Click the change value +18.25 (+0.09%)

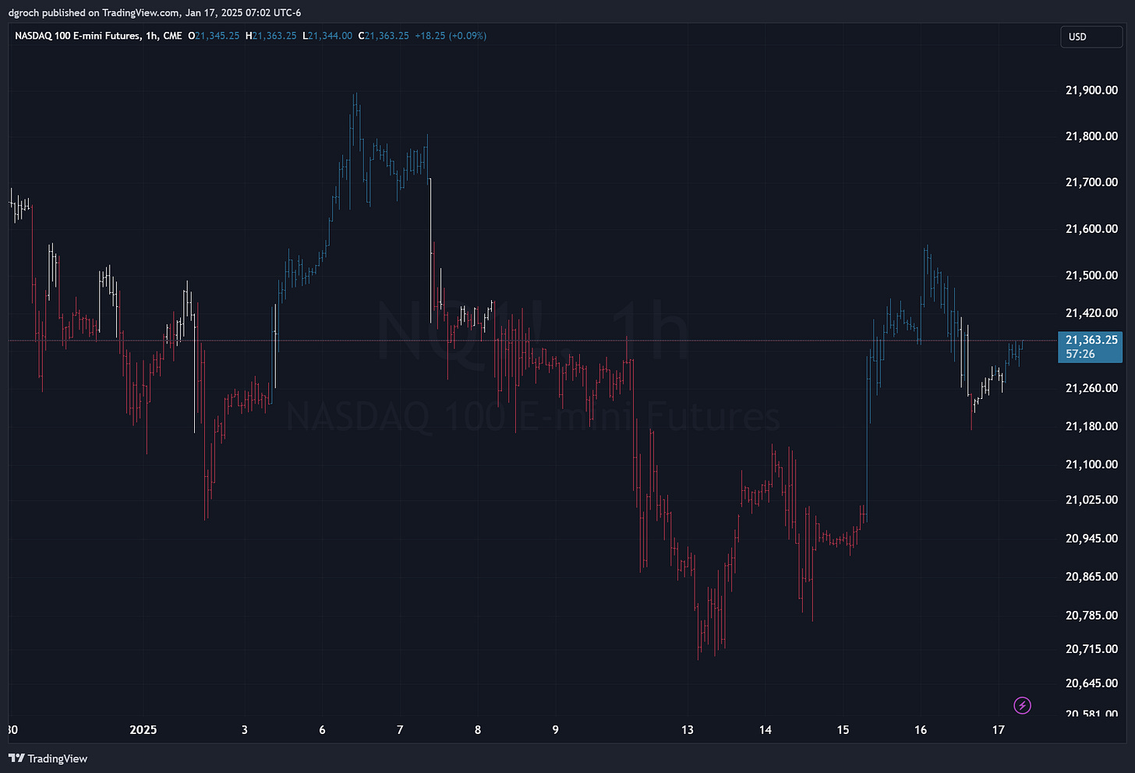tap(451, 36)
